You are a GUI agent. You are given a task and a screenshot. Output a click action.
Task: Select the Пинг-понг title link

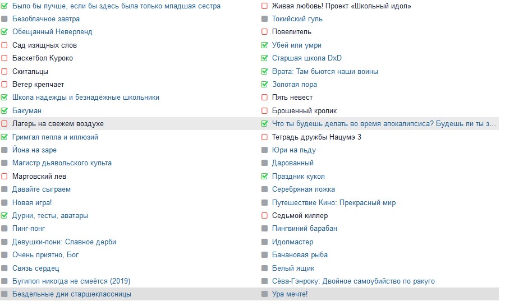pos(29,229)
